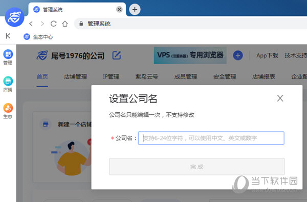This screenshot has width=307, height=202.
Task: Close the 管理系统 browser tab
Action: point(119,9)
